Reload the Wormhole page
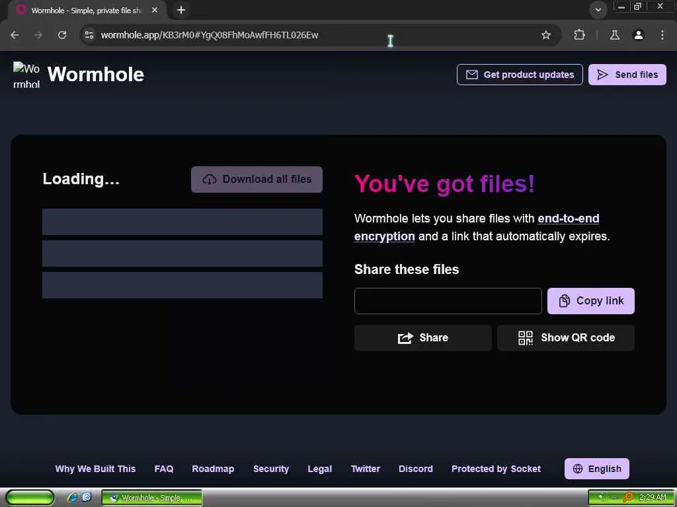677x507 pixels. (62, 35)
